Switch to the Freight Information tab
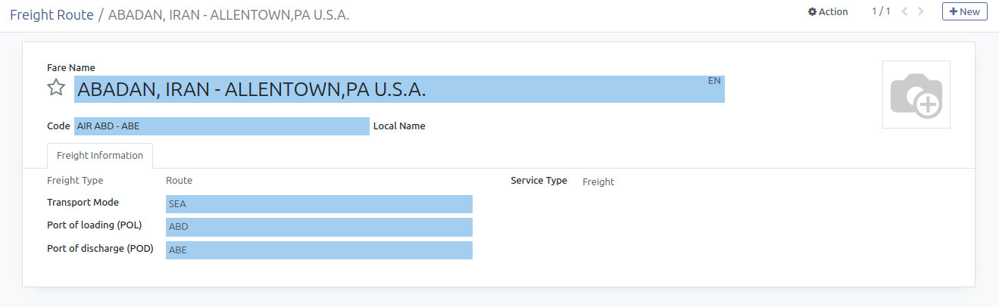The image size is (999, 307). pos(100,156)
